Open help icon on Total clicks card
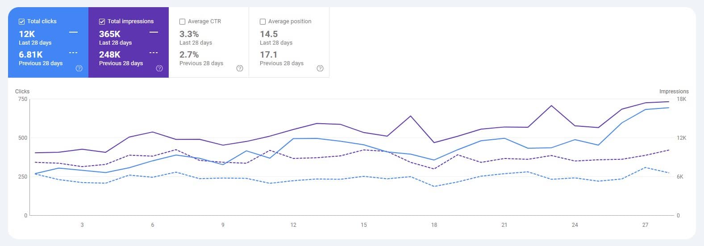Image resolution: width=704 pixels, height=246 pixels. [x=79, y=68]
